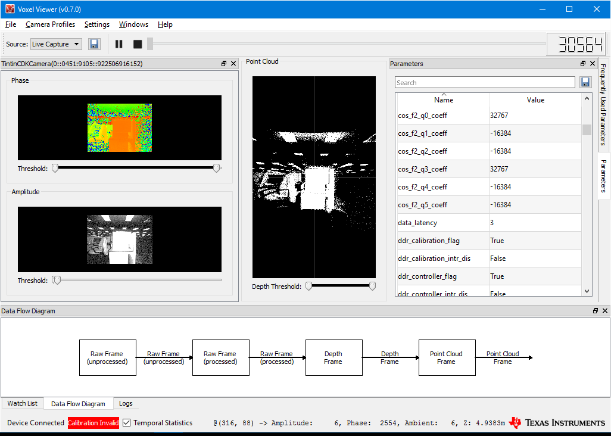Click the ddr_controller_flag value True
Viewport: 611px width, 436px height.
497,276
